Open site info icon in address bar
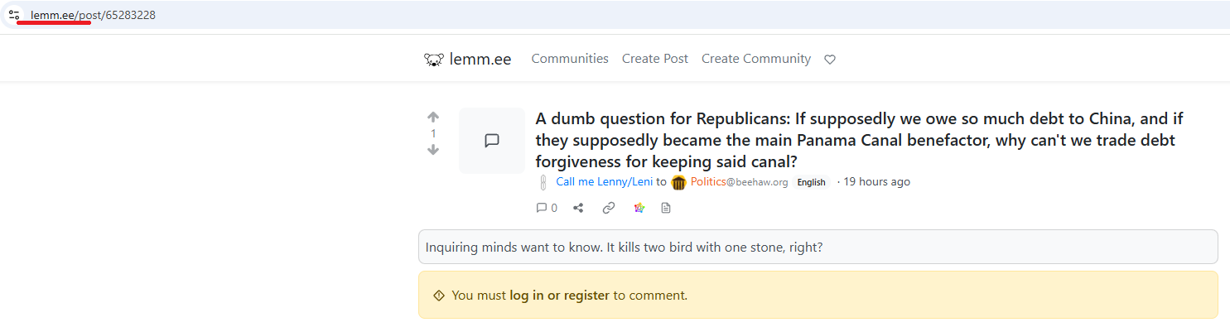 pos(14,15)
